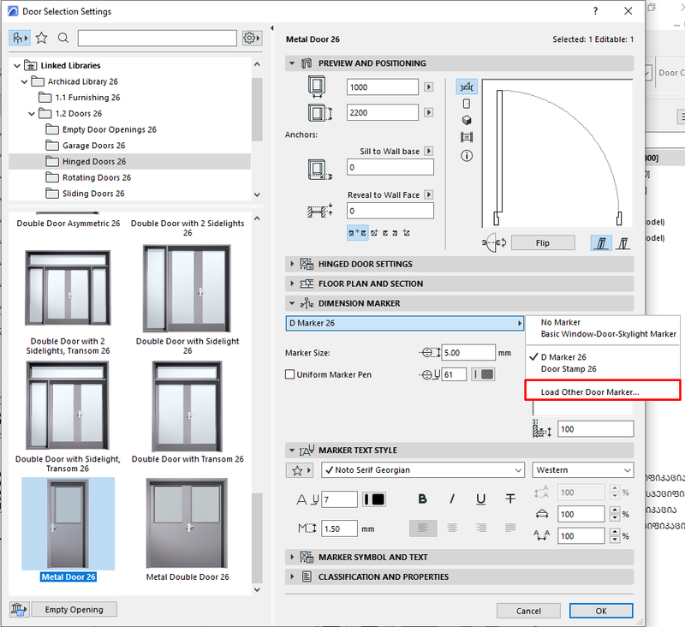Open the info preview icon
The image size is (685, 627).
(467, 156)
